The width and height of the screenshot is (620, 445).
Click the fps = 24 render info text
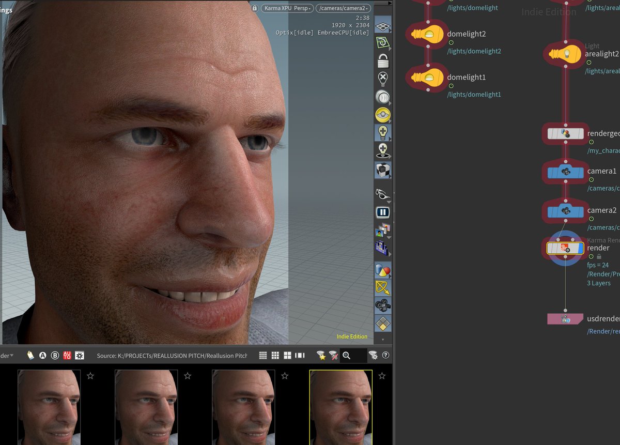[x=598, y=265]
